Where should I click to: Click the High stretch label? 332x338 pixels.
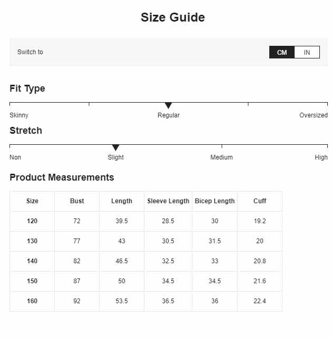click(x=321, y=157)
